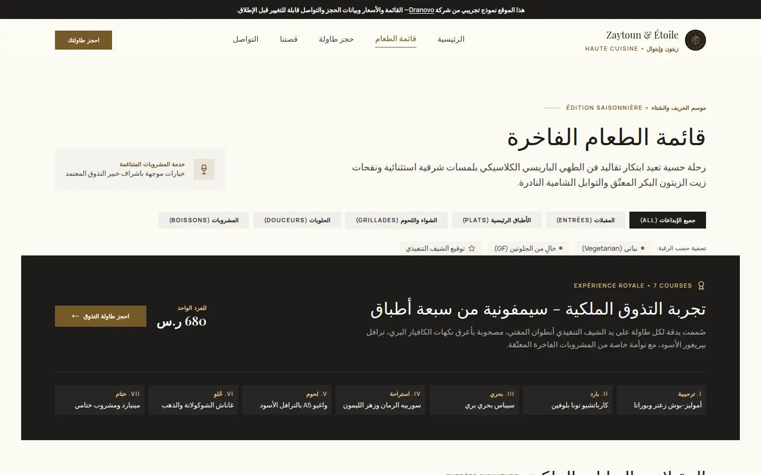The height and width of the screenshot is (475, 761).
Task: Click the تصفية حسب الرغبة label
Action: [x=682, y=248]
